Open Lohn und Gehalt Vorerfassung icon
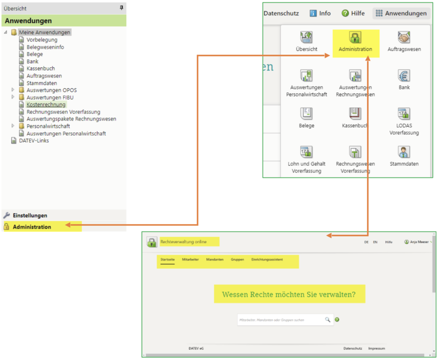This screenshot has height=360, width=439. point(306,152)
